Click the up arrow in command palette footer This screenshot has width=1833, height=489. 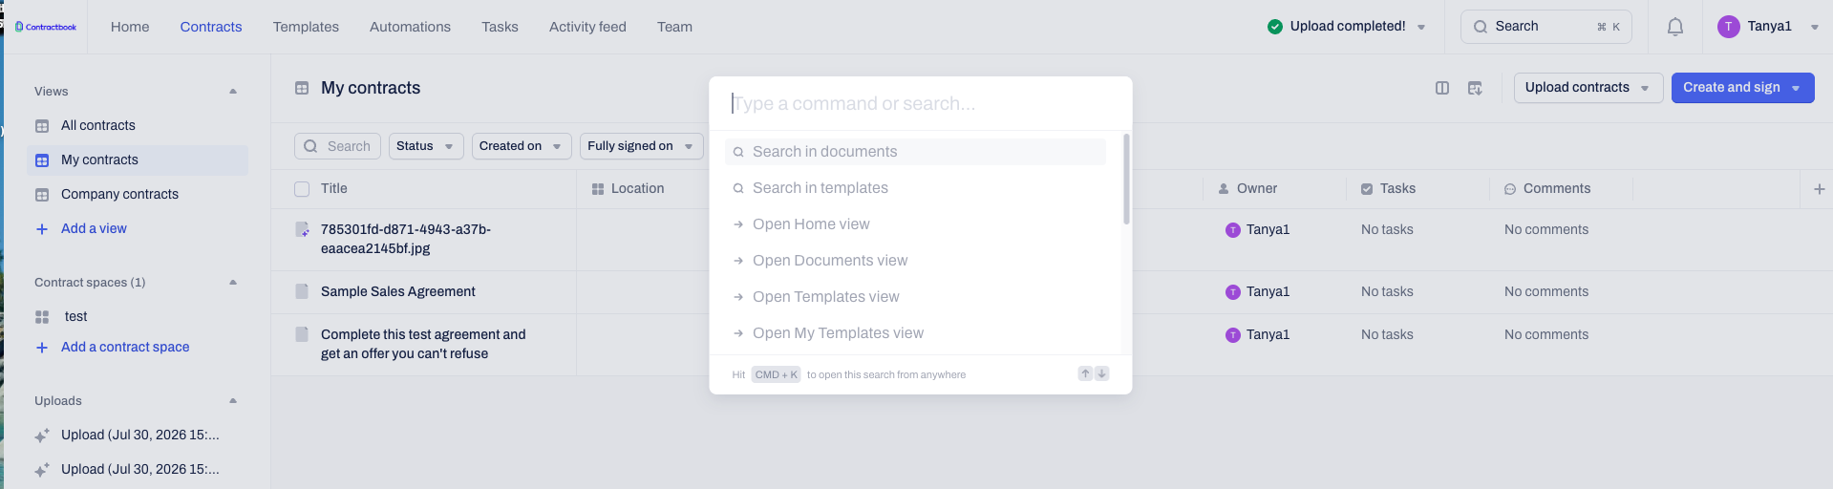pyautogui.click(x=1085, y=373)
